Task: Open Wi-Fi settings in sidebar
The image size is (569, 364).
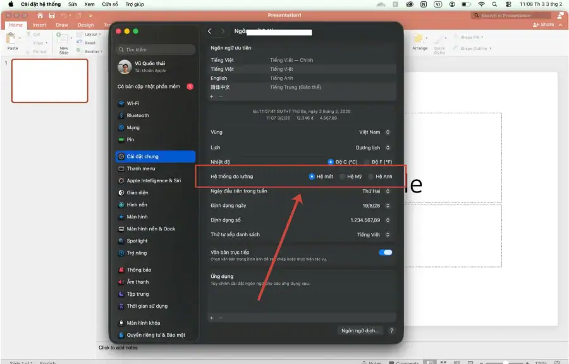Action: 133,103
